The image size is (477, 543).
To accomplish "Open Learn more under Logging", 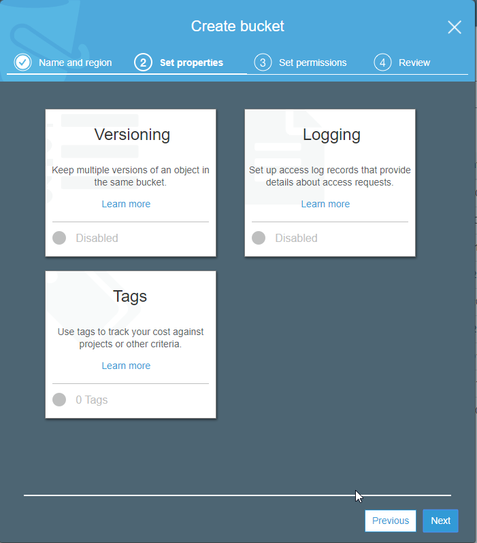I will (325, 204).
